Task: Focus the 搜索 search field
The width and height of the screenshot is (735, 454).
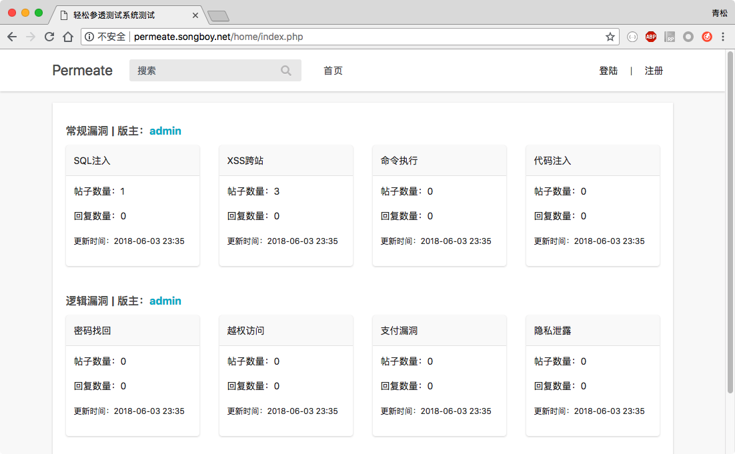Action: click(x=207, y=71)
